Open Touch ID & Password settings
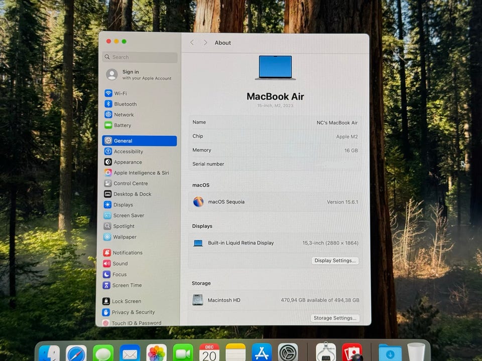This screenshot has width=482, height=361. pos(132,323)
